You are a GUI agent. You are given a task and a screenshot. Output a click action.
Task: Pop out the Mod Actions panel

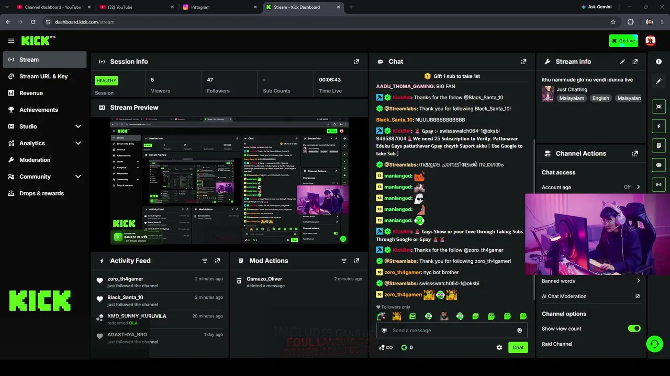coord(356,261)
